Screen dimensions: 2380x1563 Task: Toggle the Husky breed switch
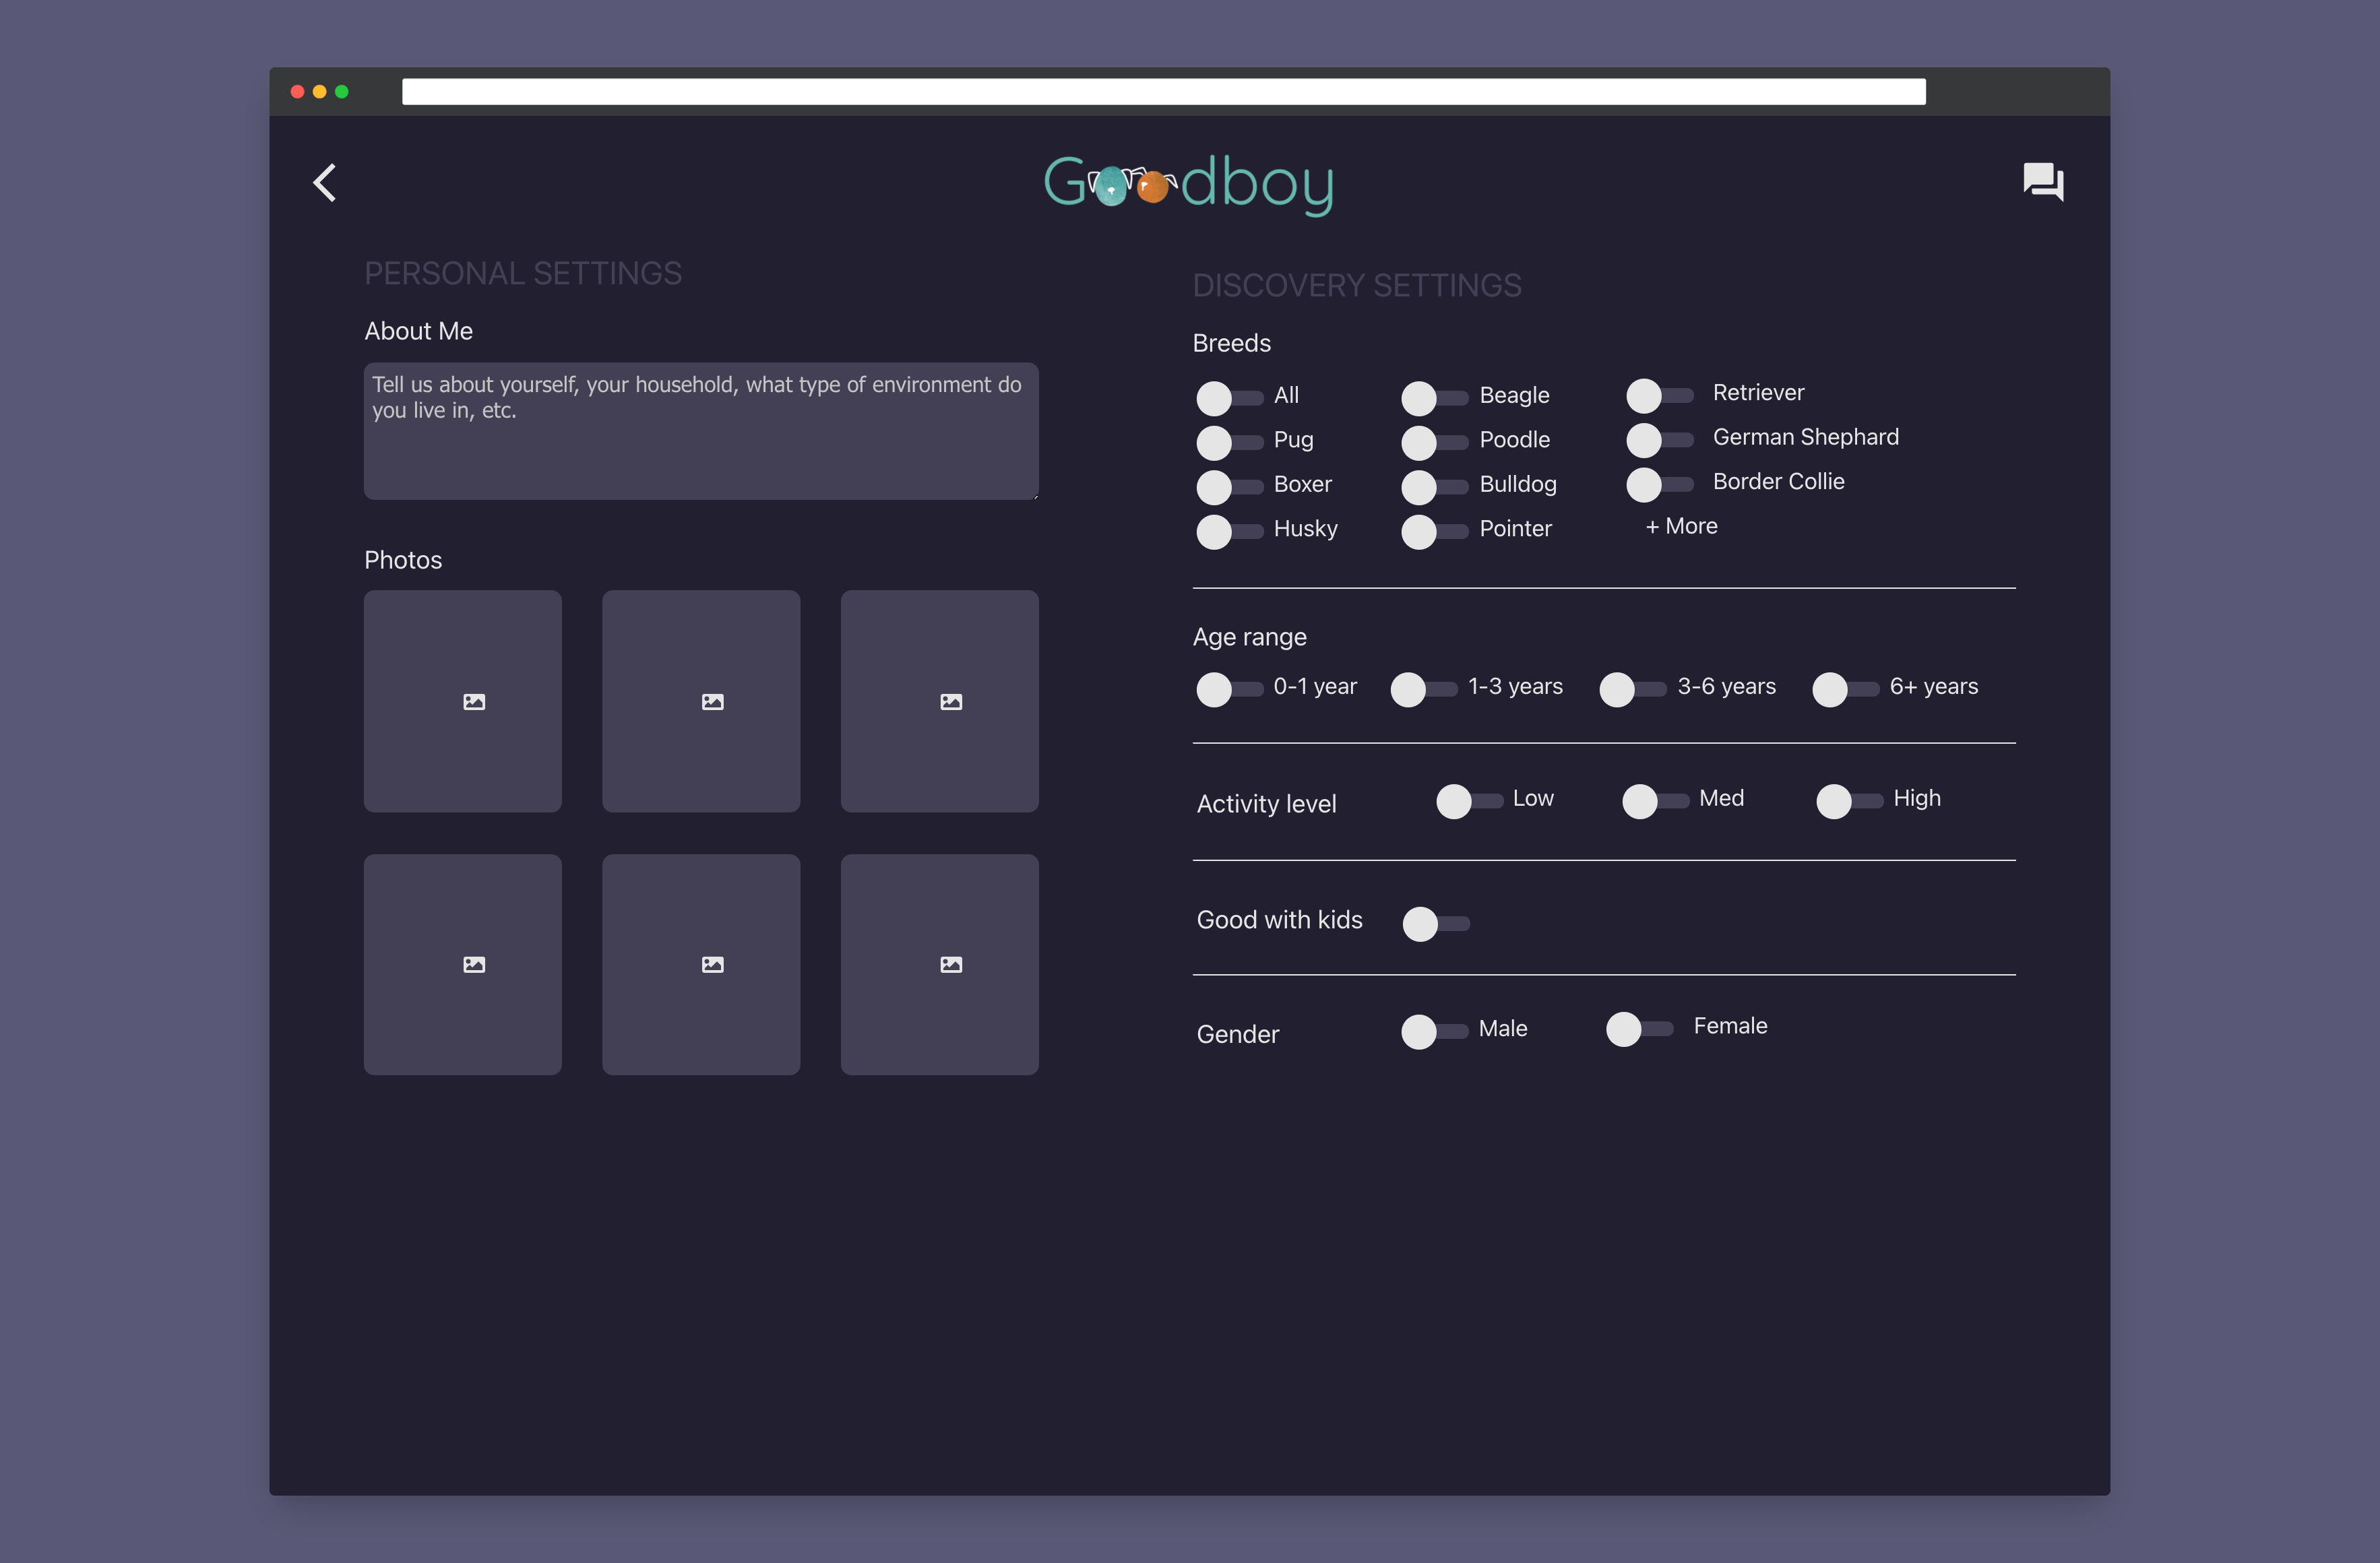tap(1228, 531)
